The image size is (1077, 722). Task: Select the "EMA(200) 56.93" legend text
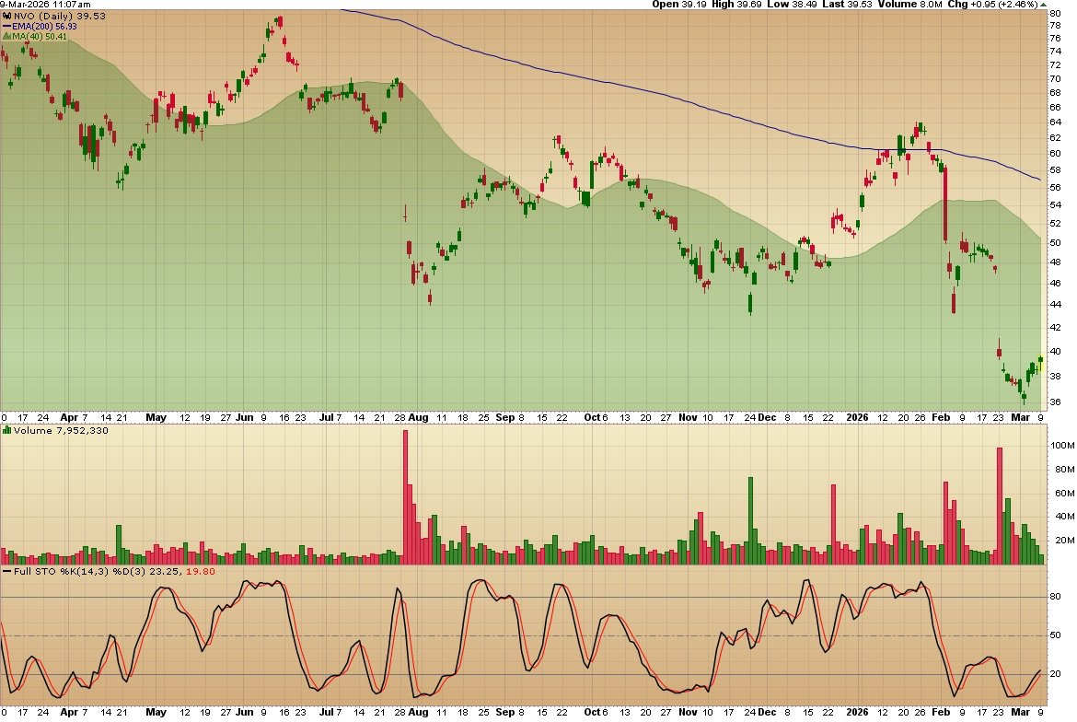click(x=45, y=26)
